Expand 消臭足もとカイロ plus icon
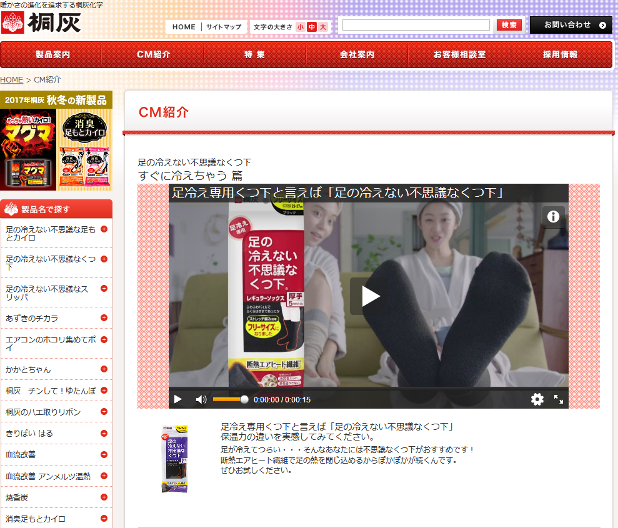 104,519
